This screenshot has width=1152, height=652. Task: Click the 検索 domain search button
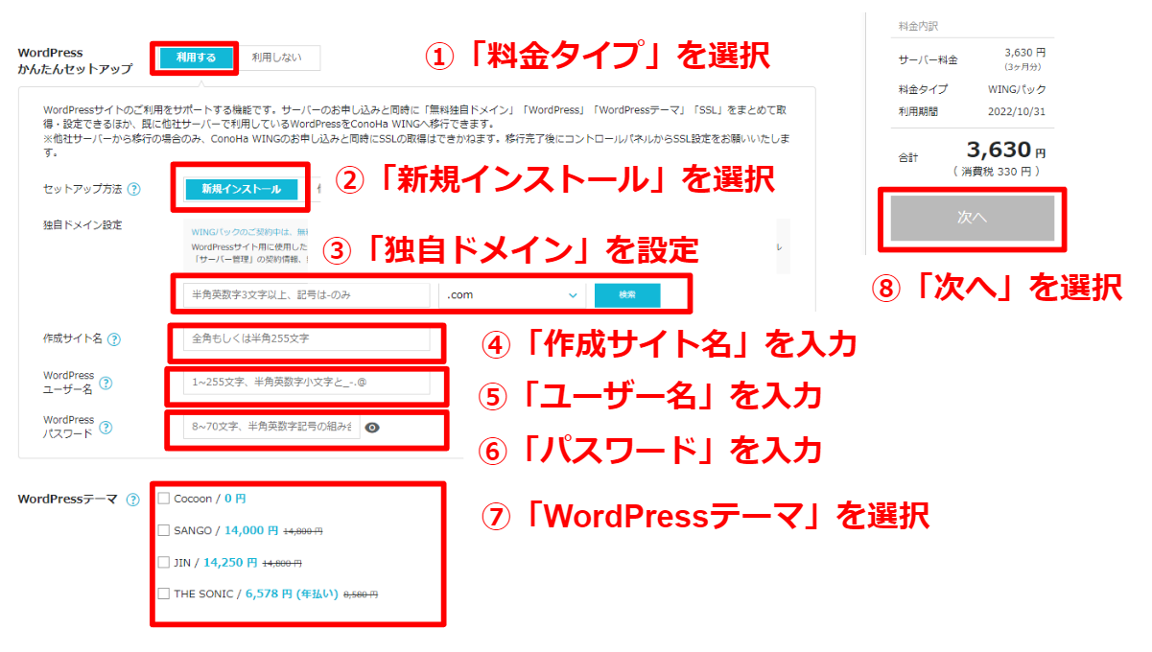point(627,295)
